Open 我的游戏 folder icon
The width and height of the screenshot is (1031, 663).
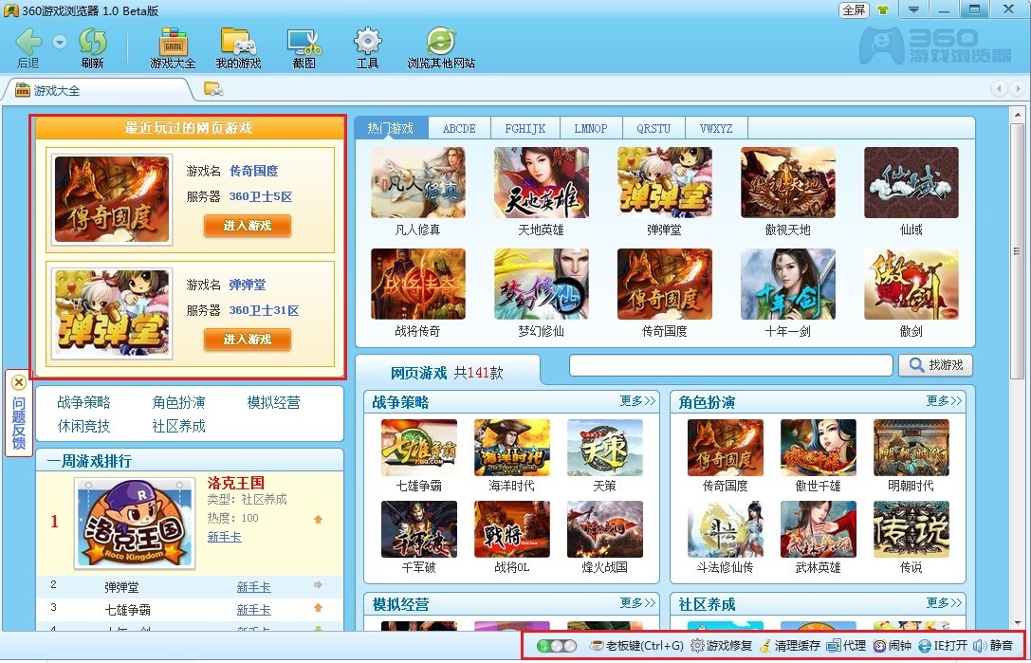[x=239, y=48]
